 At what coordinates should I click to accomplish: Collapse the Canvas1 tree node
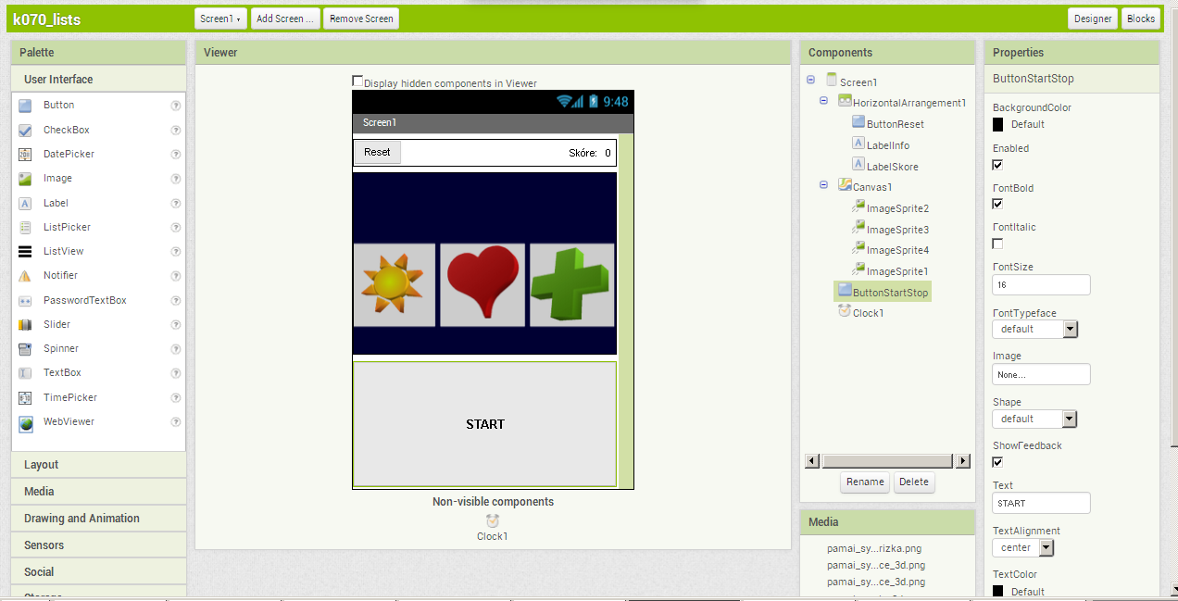(824, 185)
